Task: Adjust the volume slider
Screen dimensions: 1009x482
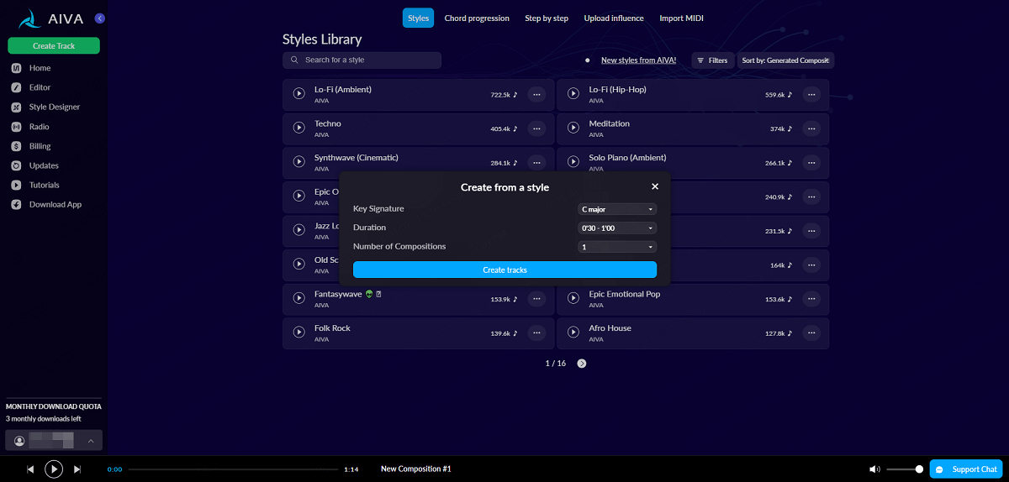Action: [904, 469]
